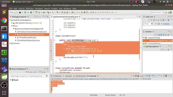Expand ProducerConsumerExample.java node
Viewport: 173px width, 97px height.
point(16,32)
